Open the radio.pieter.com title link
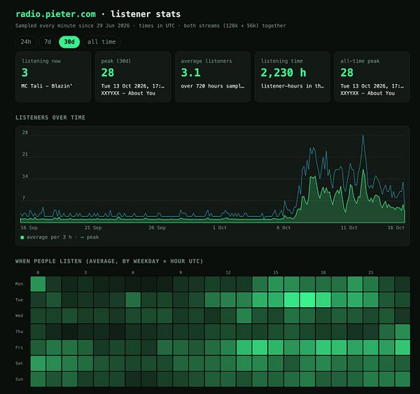Viewport: 420px width, 394px height. [55, 14]
